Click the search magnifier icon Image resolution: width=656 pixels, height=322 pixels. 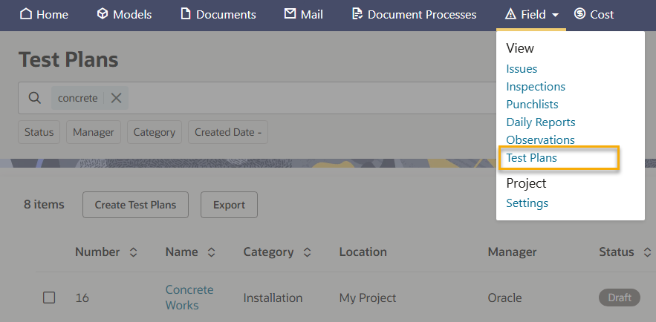point(34,98)
